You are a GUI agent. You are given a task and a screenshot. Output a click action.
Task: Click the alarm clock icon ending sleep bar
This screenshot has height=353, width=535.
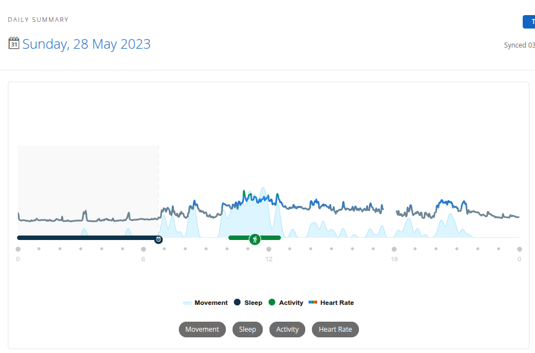pos(158,239)
